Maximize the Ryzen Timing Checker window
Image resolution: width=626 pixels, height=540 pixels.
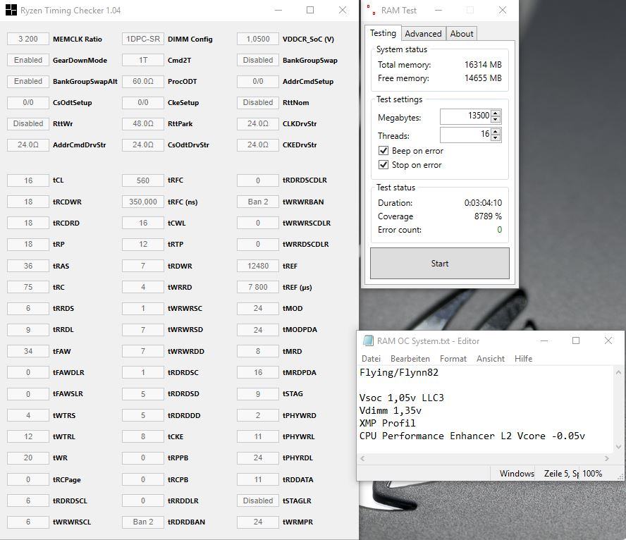(x=310, y=10)
